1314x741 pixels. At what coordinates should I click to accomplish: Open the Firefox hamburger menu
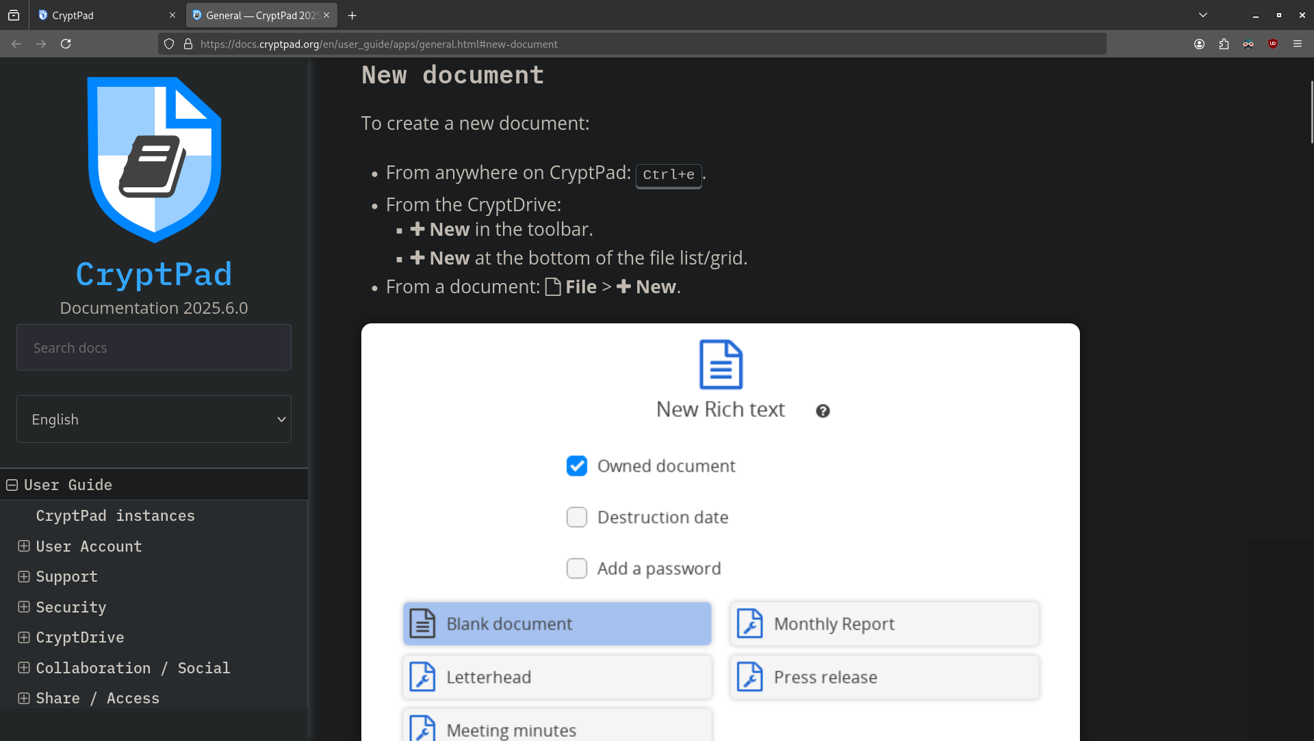point(1298,44)
